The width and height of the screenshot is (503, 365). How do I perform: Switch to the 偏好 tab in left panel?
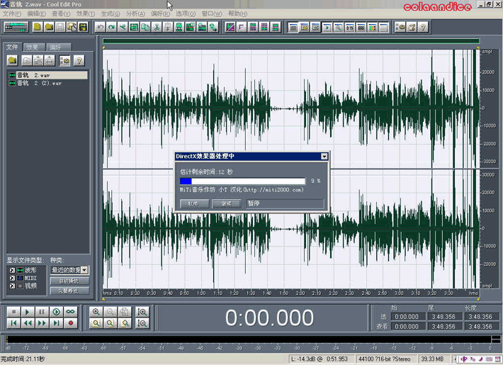55,47
